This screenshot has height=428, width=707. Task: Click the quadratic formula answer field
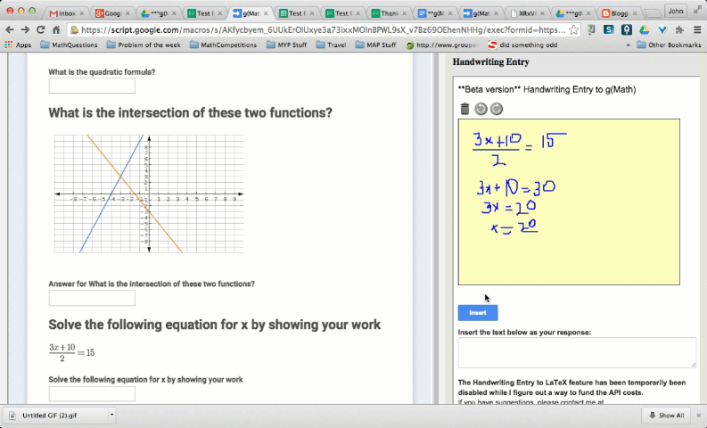(x=92, y=86)
